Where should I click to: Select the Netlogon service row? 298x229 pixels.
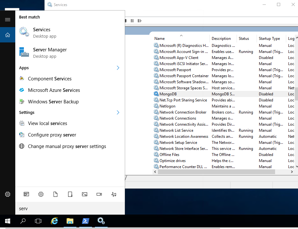click(224, 106)
